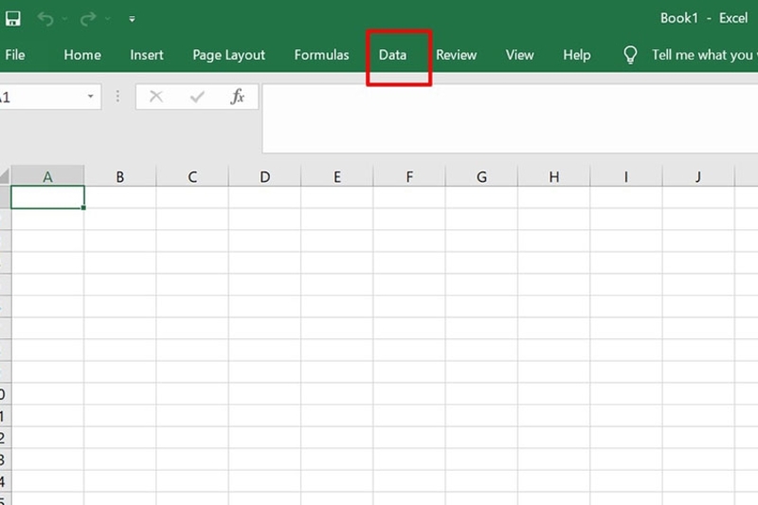Click the Save icon in quick access toolbar
The image size is (758, 505).
pos(13,18)
